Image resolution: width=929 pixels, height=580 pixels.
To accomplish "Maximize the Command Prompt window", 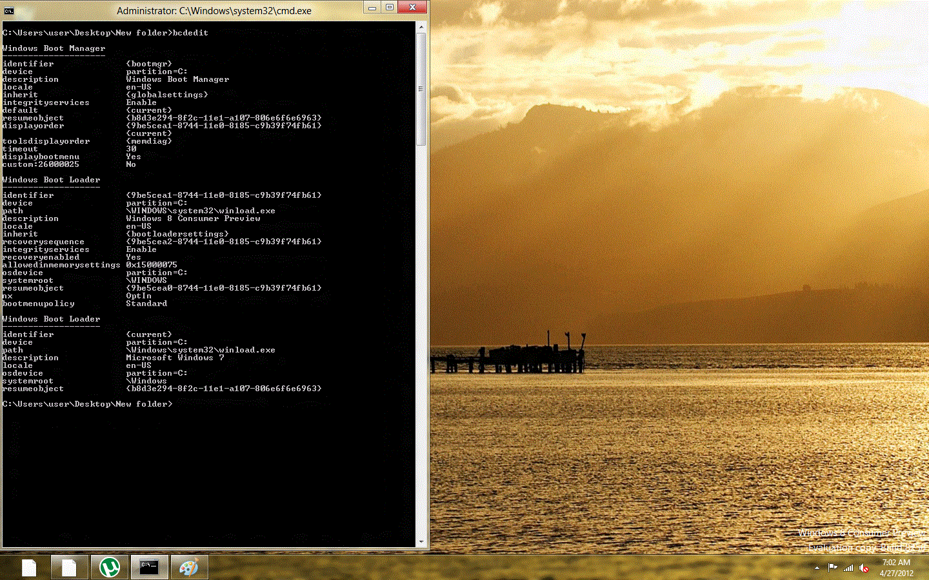I will coord(390,8).
